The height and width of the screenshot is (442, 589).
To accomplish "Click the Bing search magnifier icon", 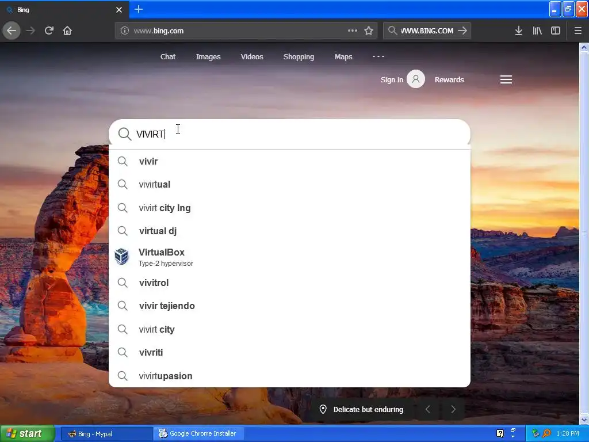I will [x=124, y=134].
